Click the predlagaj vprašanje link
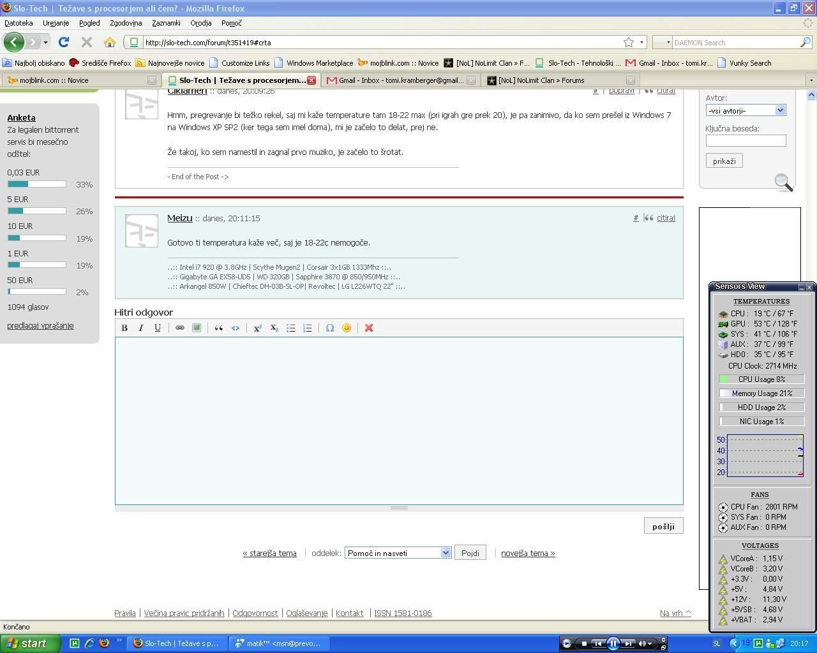Image resolution: width=817 pixels, height=653 pixels. [40, 325]
